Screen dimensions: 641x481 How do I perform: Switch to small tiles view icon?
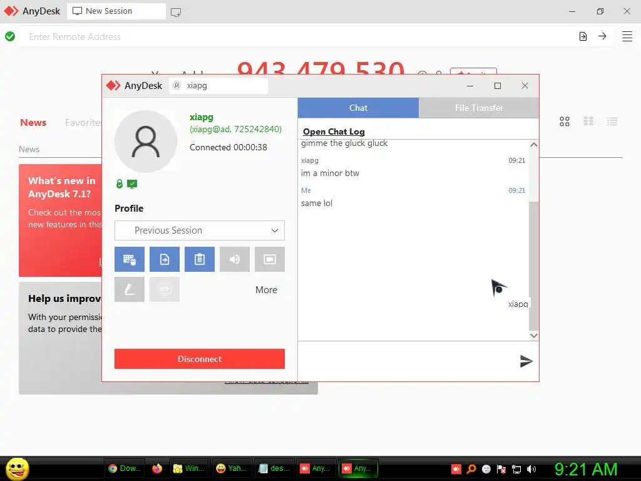coord(588,122)
